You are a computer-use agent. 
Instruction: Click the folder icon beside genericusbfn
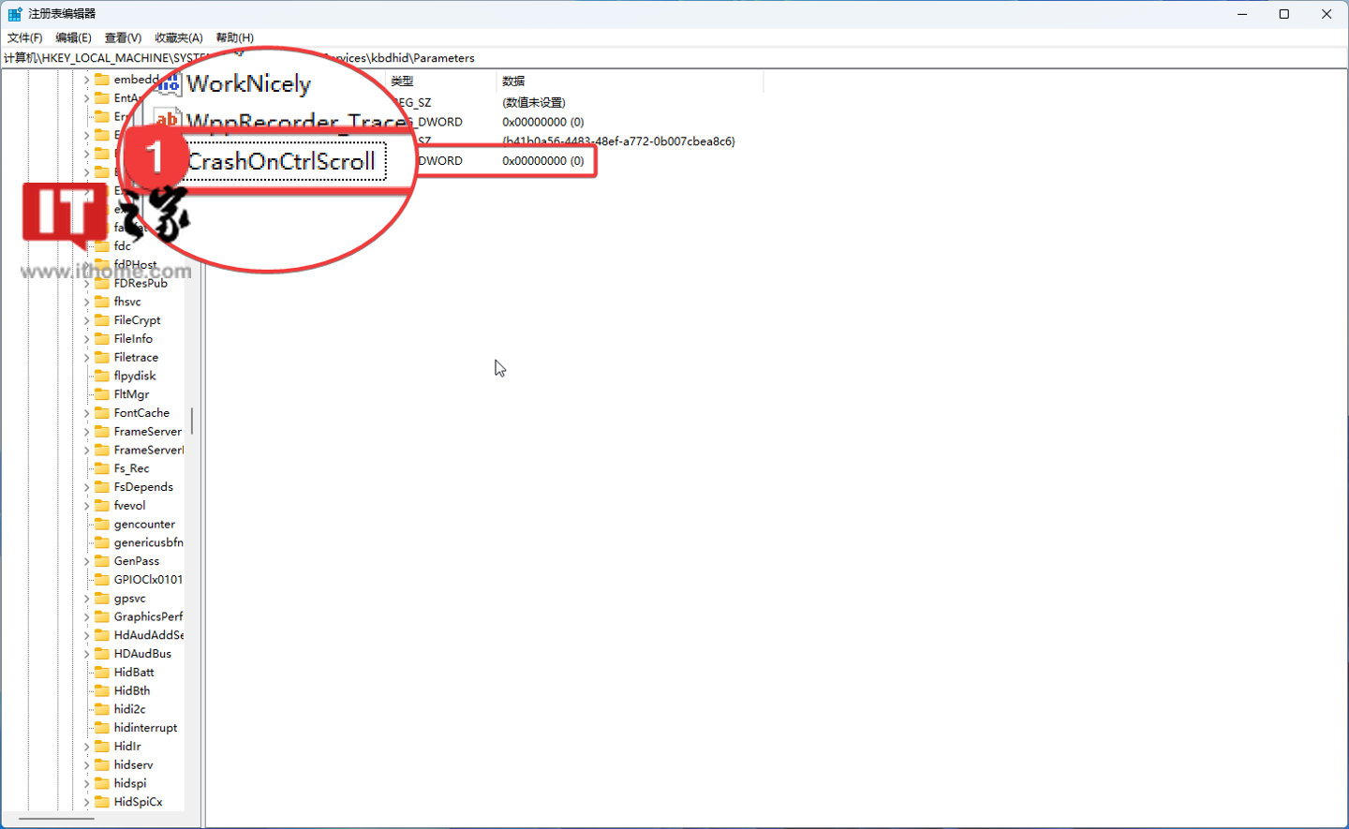tap(102, 542)
